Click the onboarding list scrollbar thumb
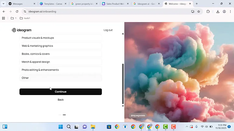234x131 pixels. (x=123, y=84)
